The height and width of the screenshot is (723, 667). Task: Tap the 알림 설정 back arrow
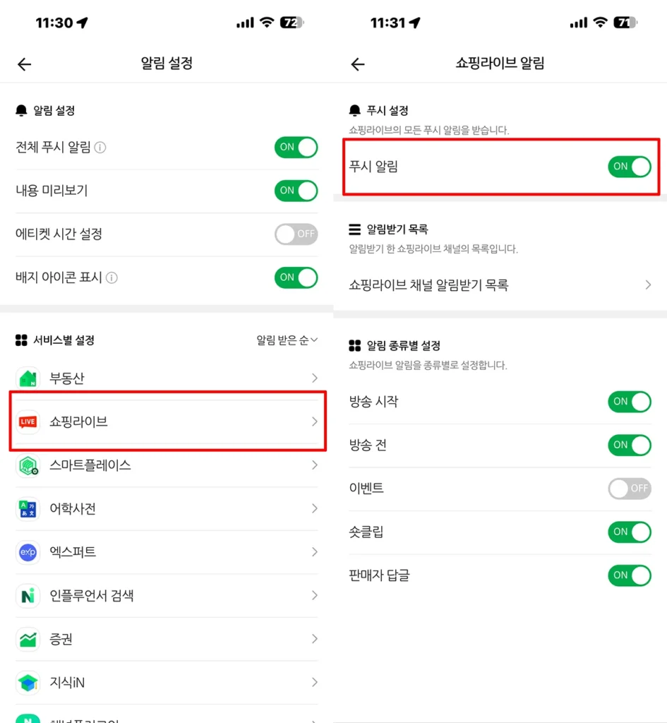pos(23,64)
